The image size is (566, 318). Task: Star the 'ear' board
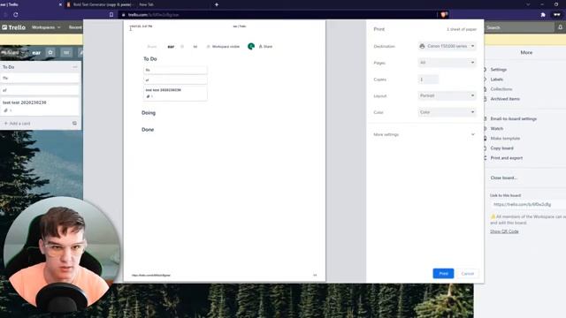click(50, 53)
